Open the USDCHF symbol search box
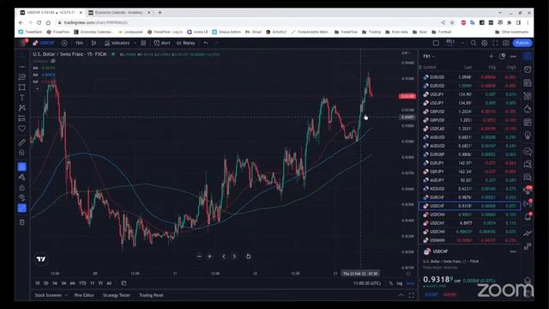549x309 pixels. pos(44,43)
